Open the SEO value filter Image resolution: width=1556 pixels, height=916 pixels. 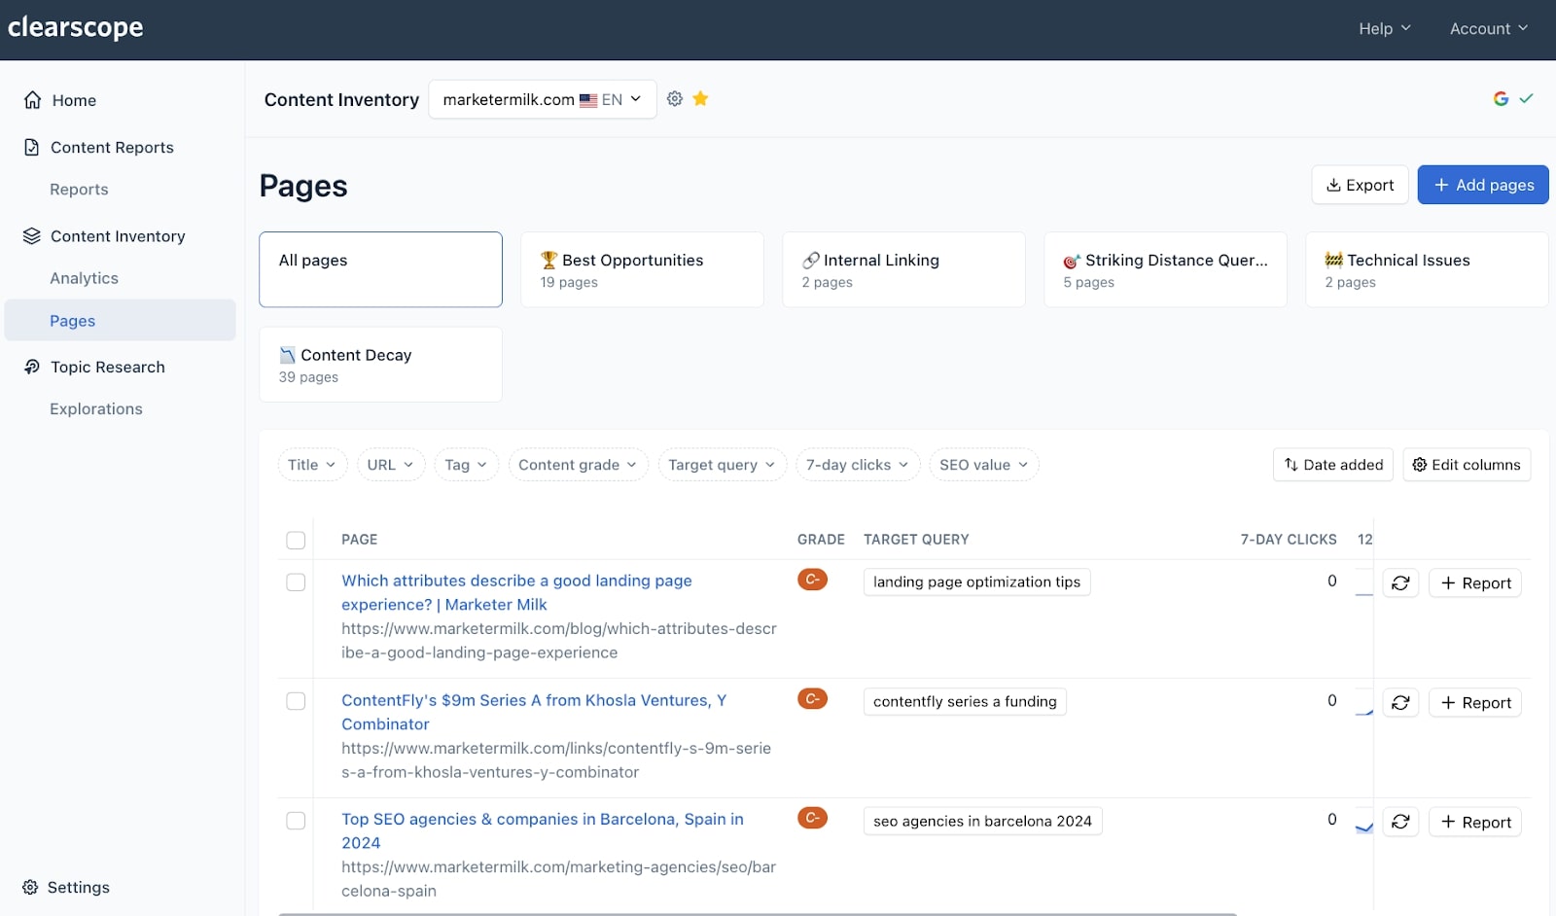(x=984, y=465)
